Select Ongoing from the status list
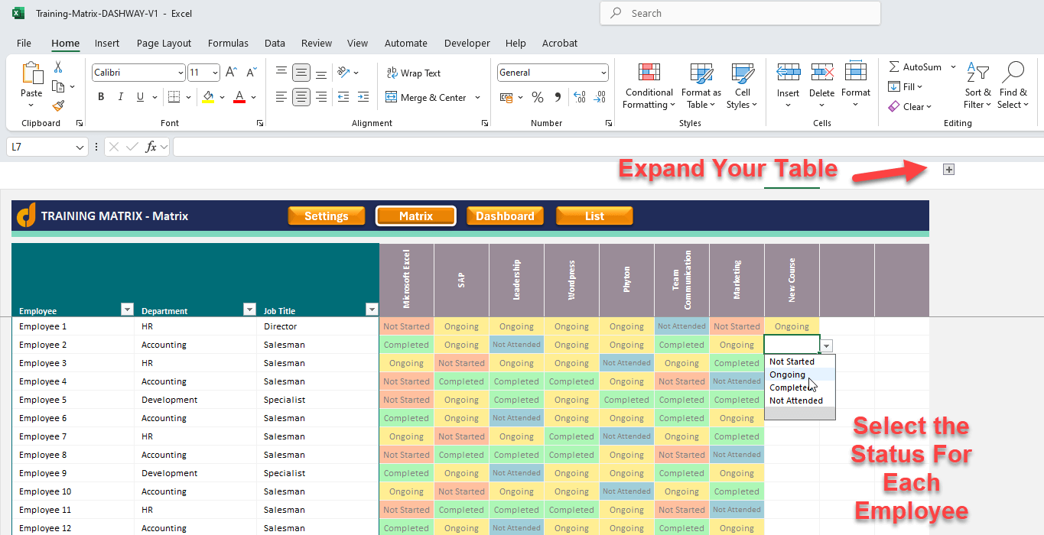Viewport: 1044px width, 535px height. tap(788, 374)
